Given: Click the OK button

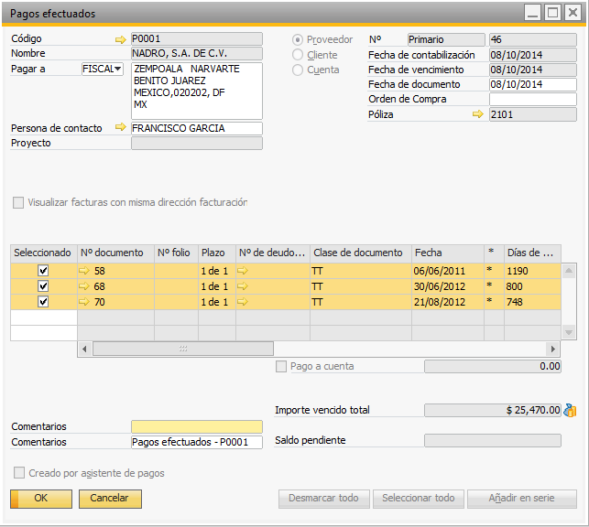Looking at the screenshot, I should click(x=41, y=499).
